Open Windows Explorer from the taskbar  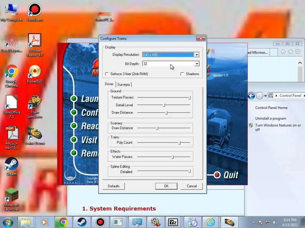[x=26, y=222]
